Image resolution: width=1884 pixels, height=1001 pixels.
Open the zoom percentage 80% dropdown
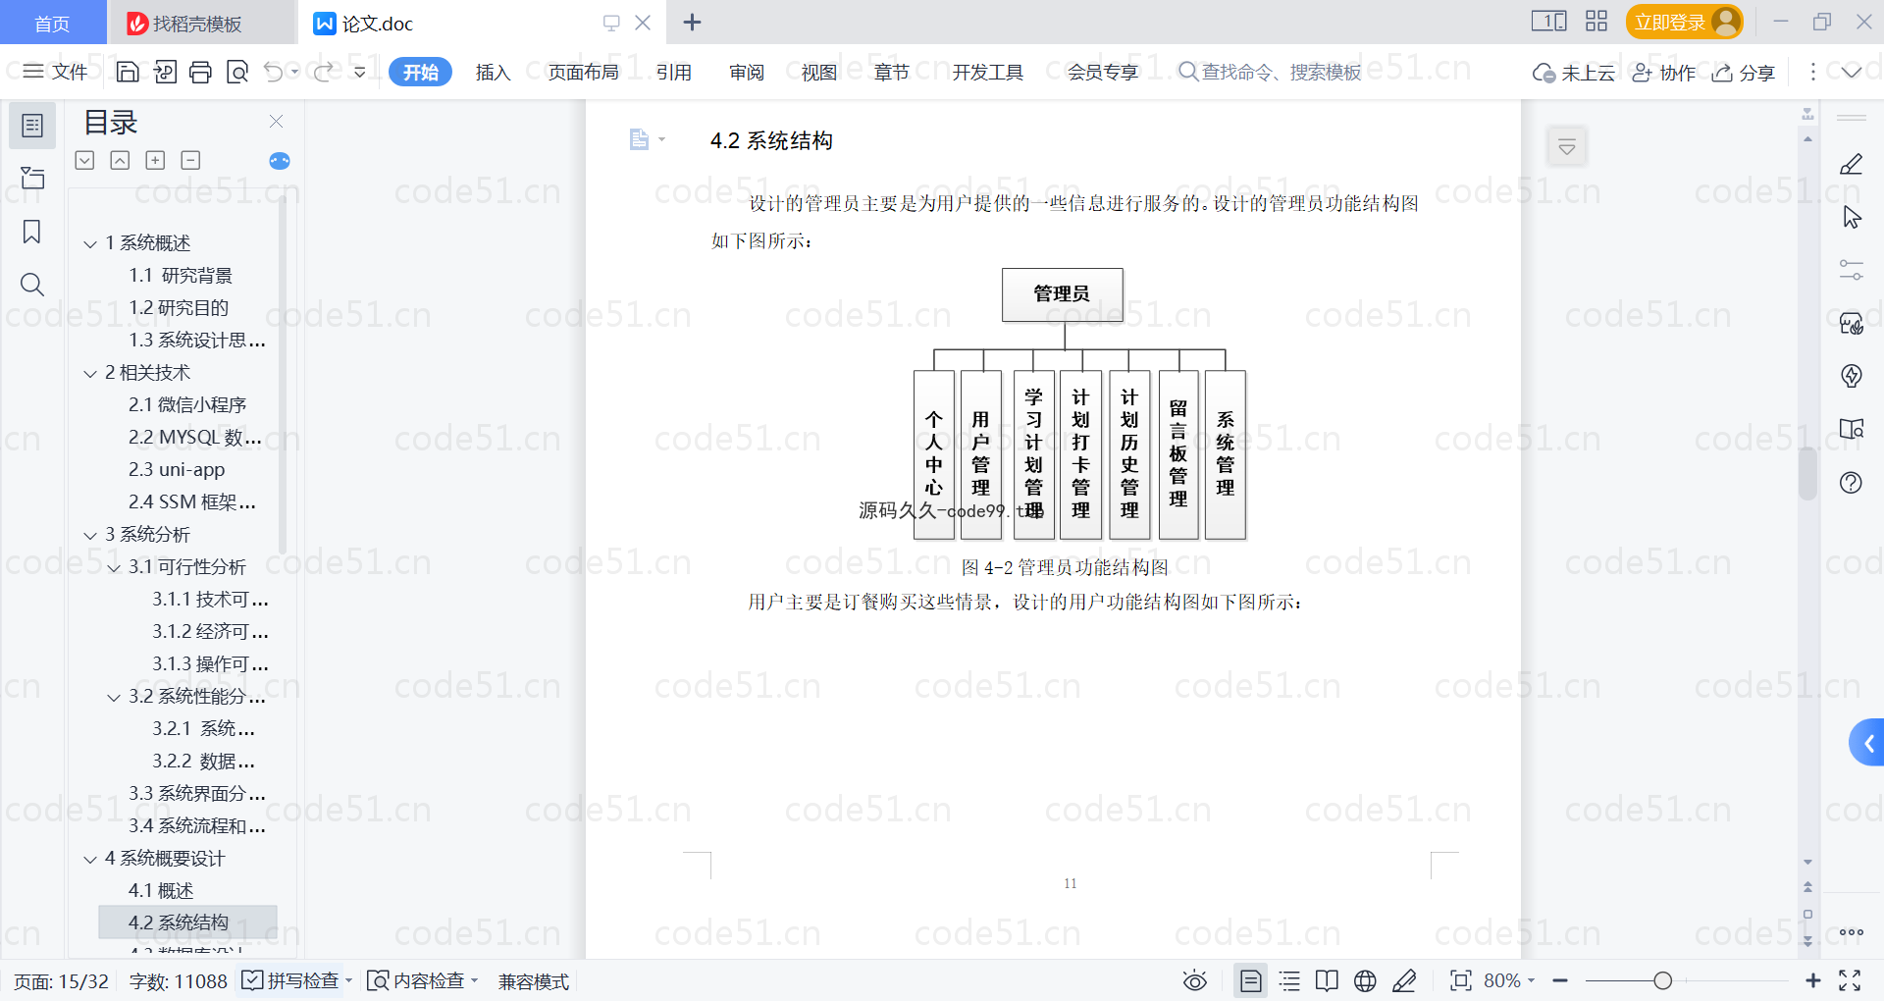1509,980
